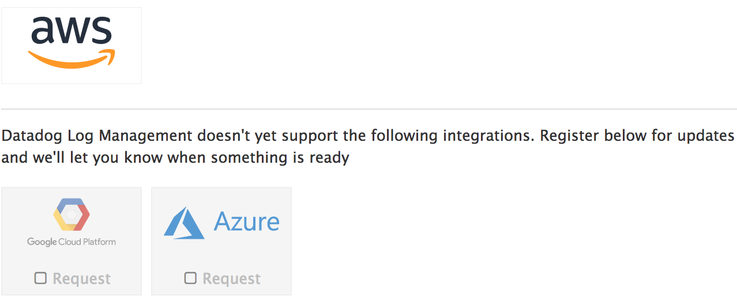
Task: Click the Google Cloud hexagon logo
Action: pos(72,215)
